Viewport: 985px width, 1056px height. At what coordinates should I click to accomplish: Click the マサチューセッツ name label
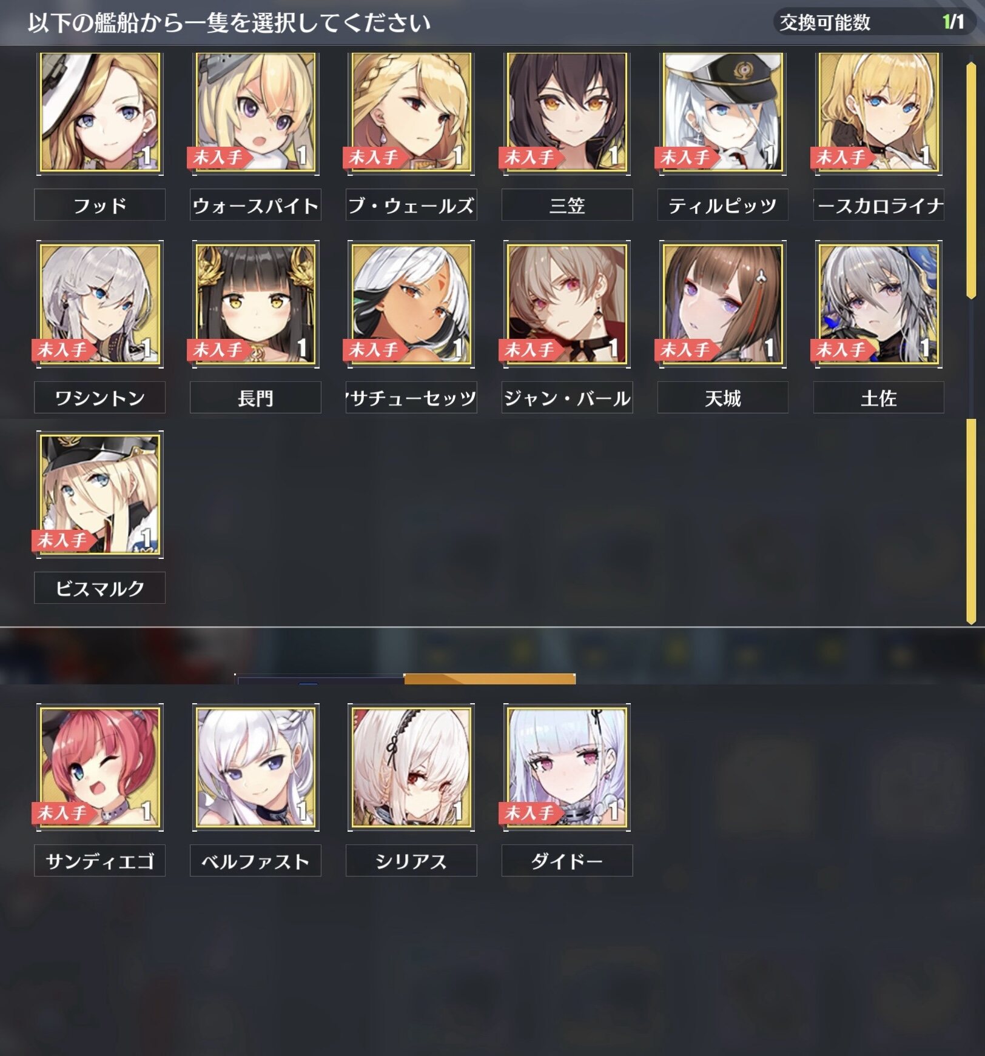(x=411, y=398)
